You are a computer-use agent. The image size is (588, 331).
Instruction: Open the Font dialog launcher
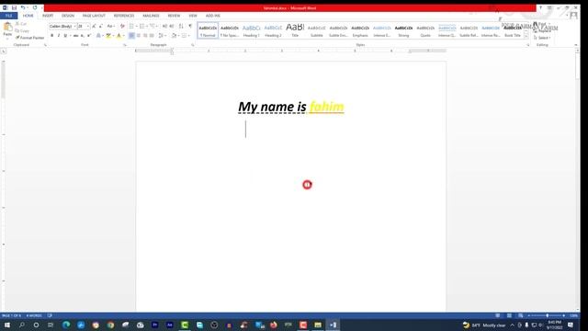point(125,45)
